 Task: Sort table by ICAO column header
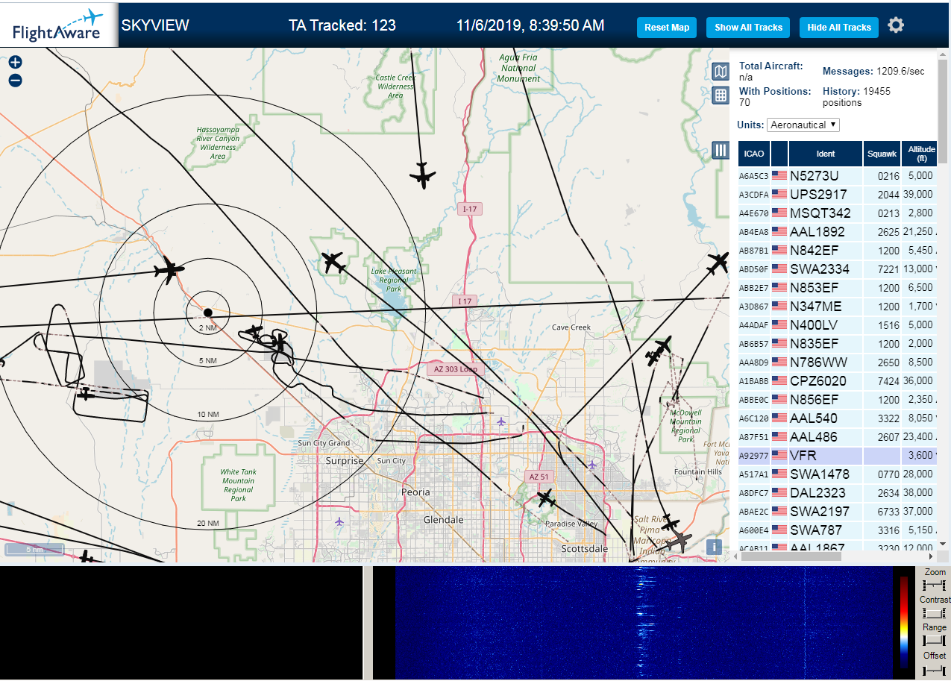pos(754,154)
